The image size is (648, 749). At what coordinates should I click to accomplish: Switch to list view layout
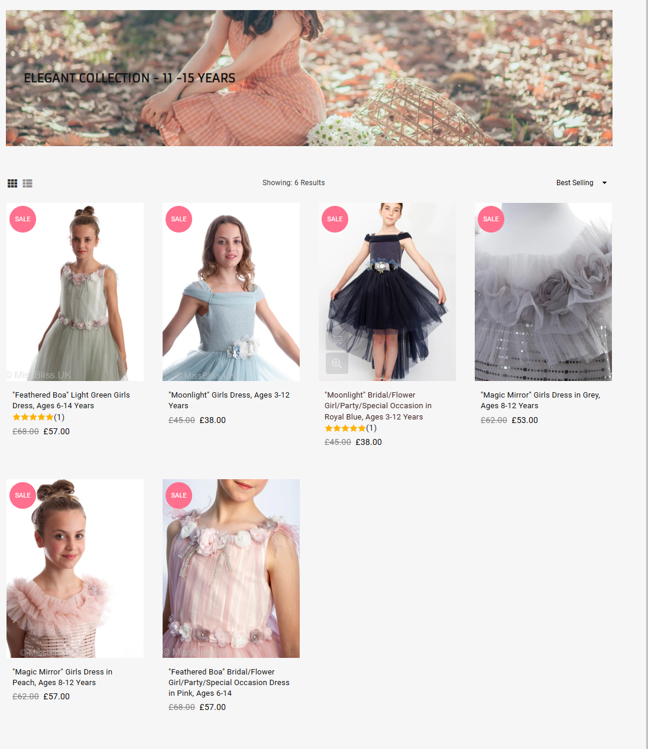point(27,183)
